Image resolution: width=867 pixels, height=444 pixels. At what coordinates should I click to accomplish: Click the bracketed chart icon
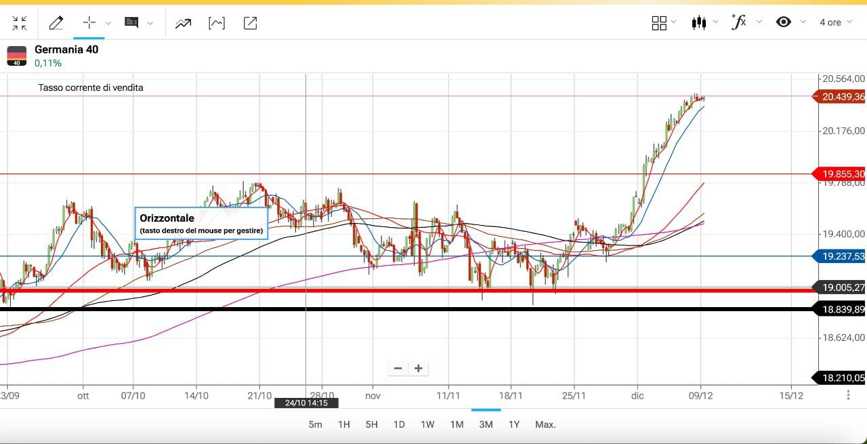[x=216, y=23]
